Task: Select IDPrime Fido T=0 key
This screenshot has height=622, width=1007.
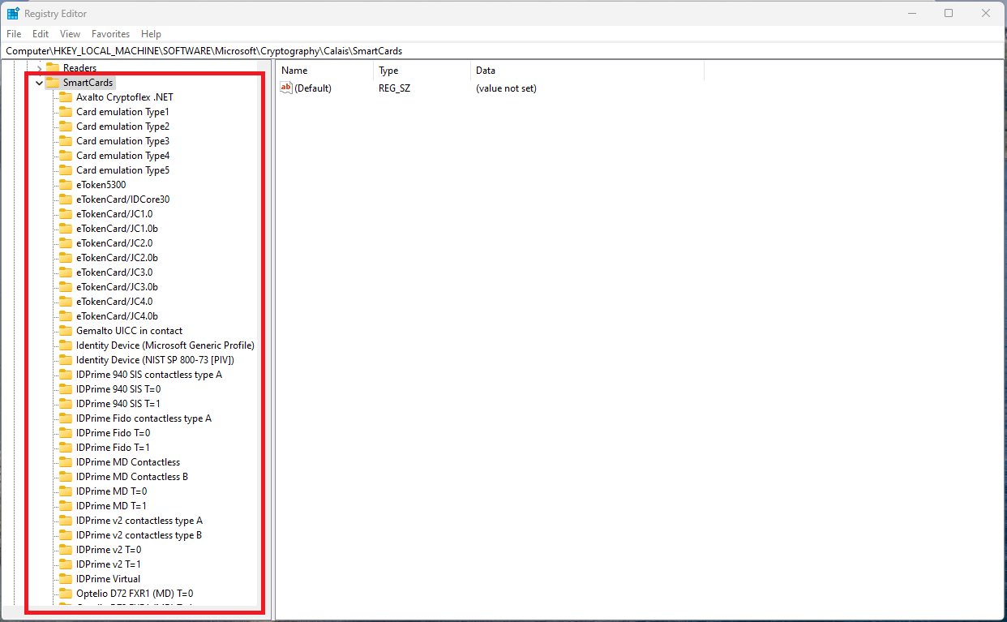Action: tap(113, 433)
